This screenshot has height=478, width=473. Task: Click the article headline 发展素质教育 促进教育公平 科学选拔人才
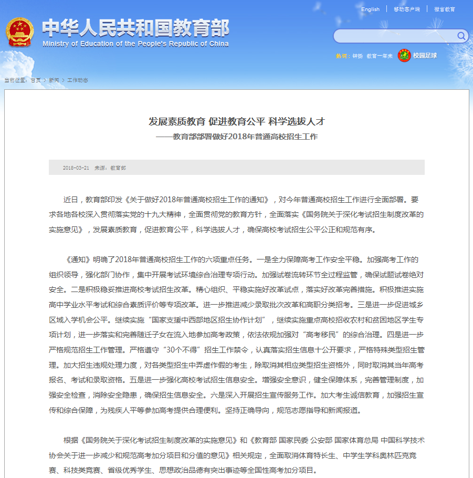click(236, 121)
